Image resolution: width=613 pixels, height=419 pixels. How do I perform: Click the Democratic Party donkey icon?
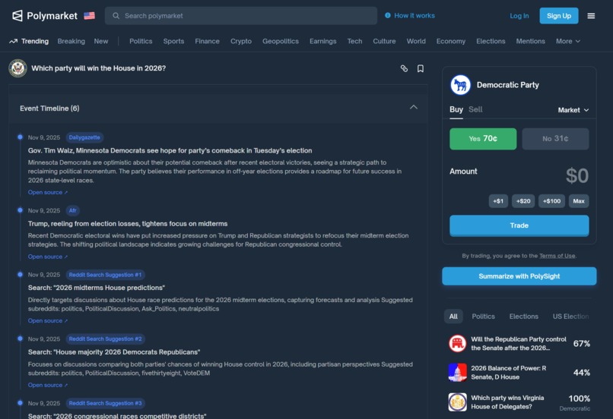[x=460, y=85]
